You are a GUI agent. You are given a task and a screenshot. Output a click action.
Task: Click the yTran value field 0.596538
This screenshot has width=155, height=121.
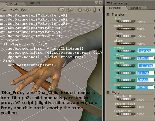(145, 80)
